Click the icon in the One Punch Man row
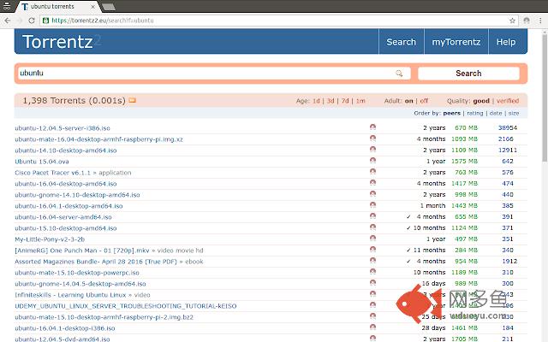Image resolution: width=548 pixels, height=342 pixels. (373, 250)
